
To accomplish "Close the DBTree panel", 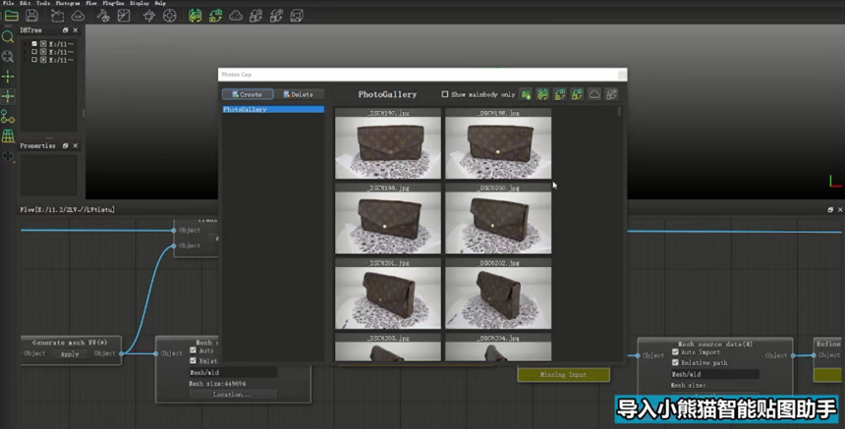I will (x=75, y=30).
